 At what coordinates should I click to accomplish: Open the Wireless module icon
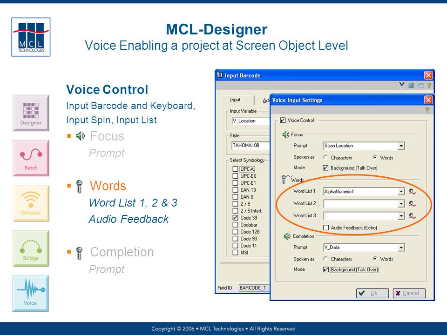coord(31,203)
